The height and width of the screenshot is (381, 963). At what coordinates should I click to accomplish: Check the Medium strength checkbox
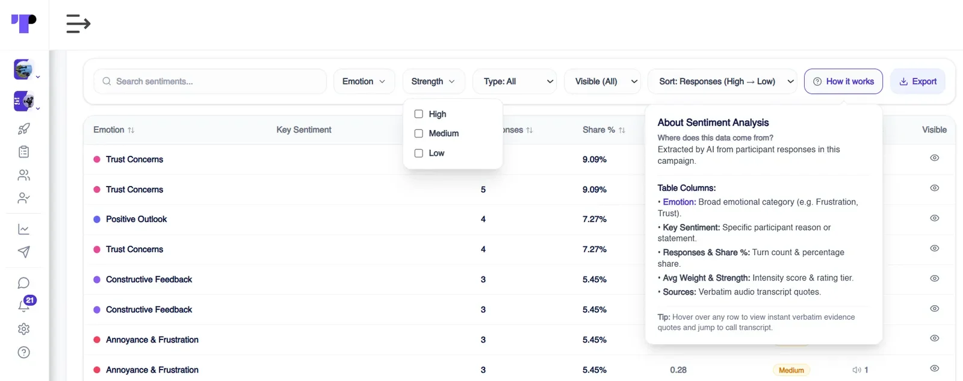419,134
